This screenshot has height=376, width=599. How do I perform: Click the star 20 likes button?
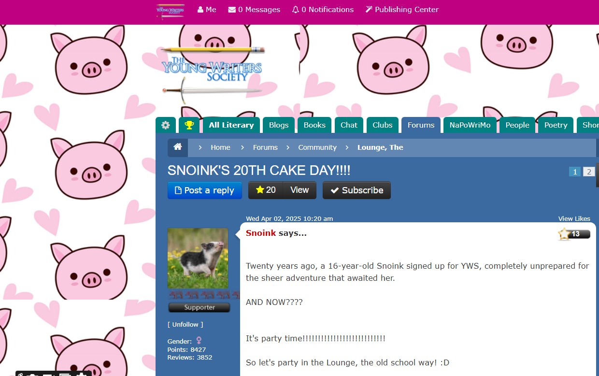point(266,190)
